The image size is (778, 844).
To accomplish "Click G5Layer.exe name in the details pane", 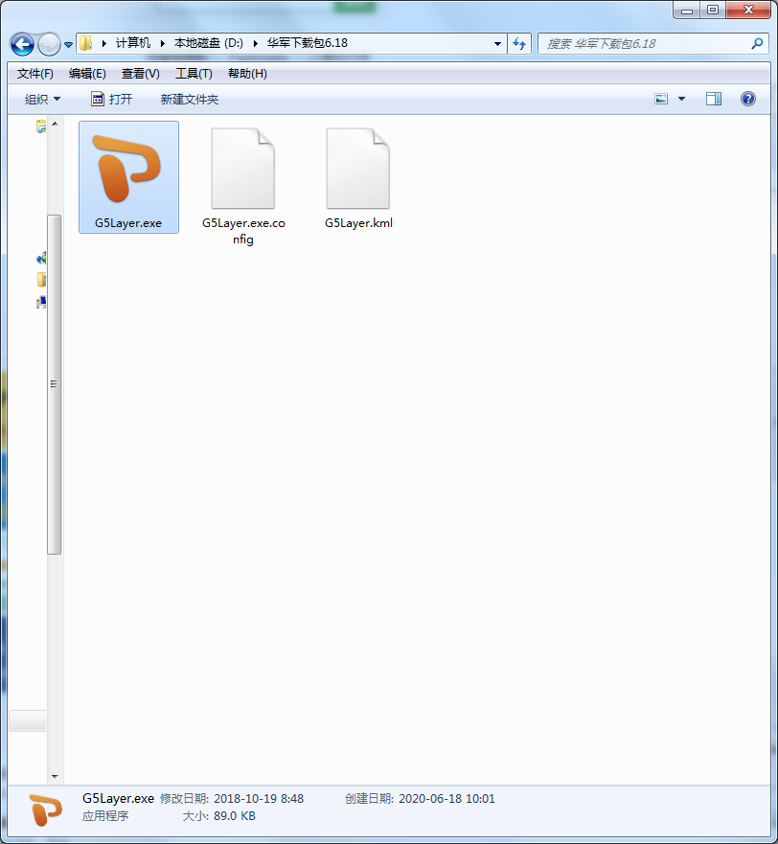I will click(x=118, y=799).
